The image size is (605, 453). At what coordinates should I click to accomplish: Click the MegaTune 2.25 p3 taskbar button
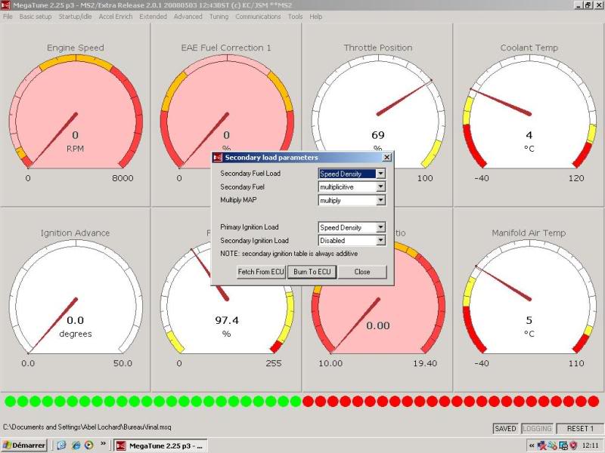tap(160, 445)
